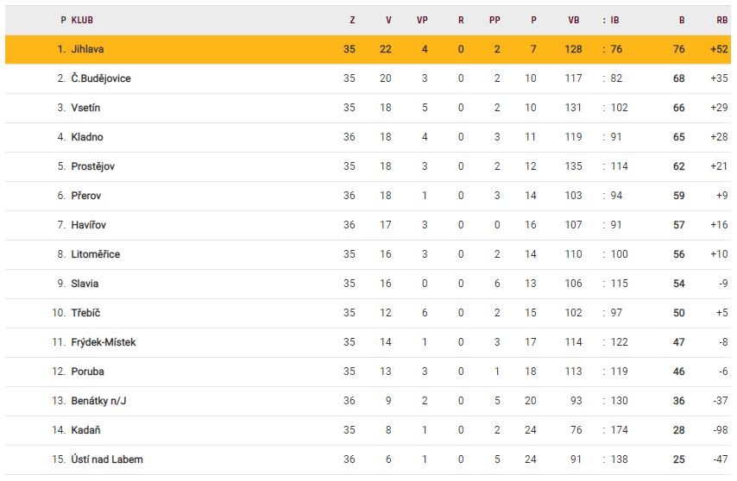The width and height of the screenshot is (737, 481).
Task: Select Slavia in the table
Action: (x=85, y=284)
